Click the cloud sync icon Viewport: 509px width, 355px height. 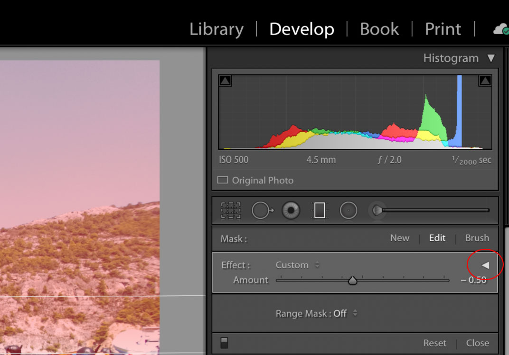[x=500, y=28]
